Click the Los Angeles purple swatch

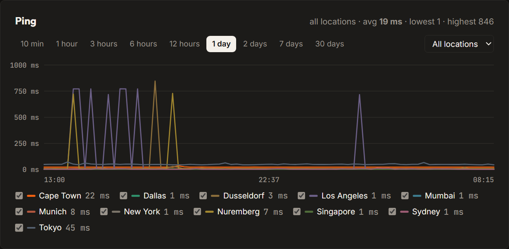[314, 196]
